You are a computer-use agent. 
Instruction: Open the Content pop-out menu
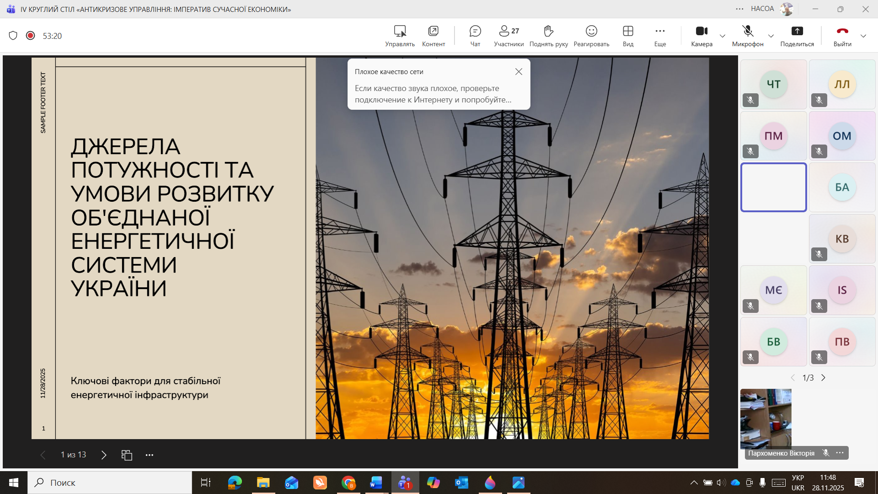click(433, 36)
